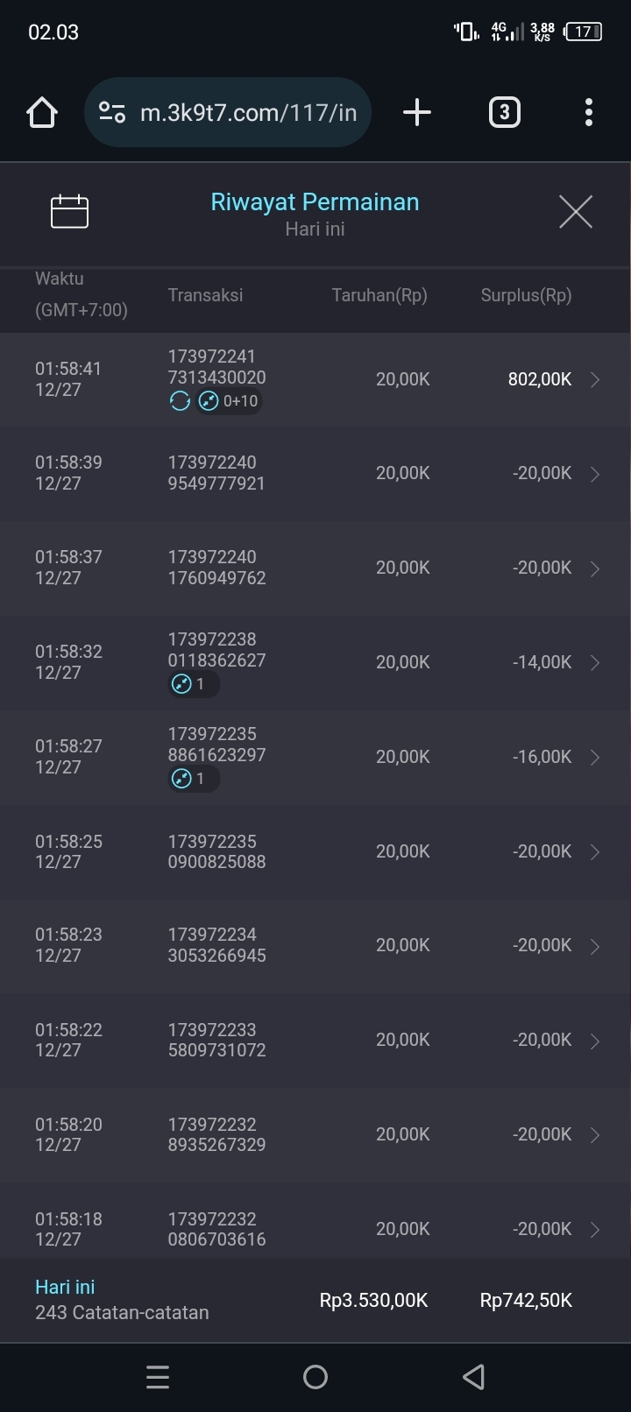Tap the browser home icon
631x1412 pixels.
(x=42, y=112)
